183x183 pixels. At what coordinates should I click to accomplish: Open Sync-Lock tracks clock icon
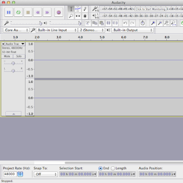[x=142, y=23]
